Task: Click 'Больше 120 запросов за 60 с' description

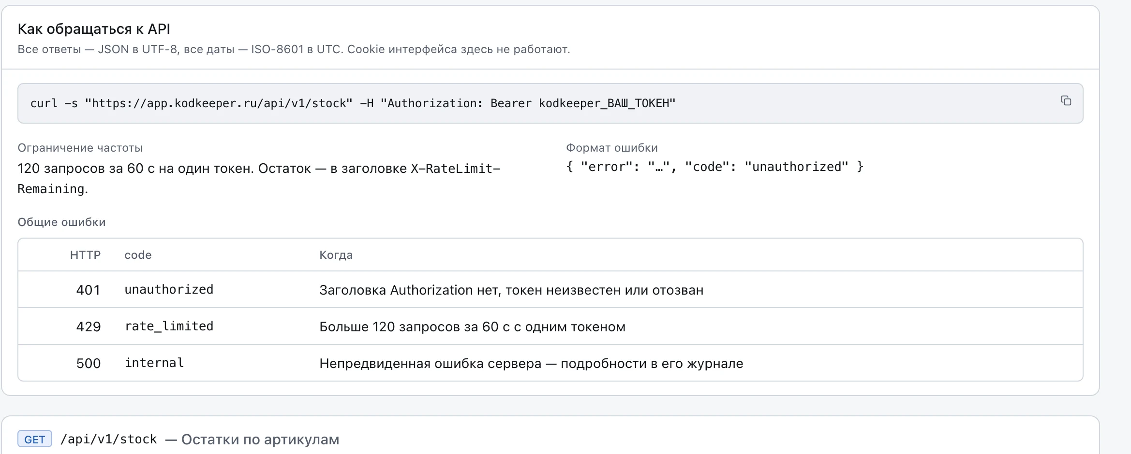Action: (472, 326)
